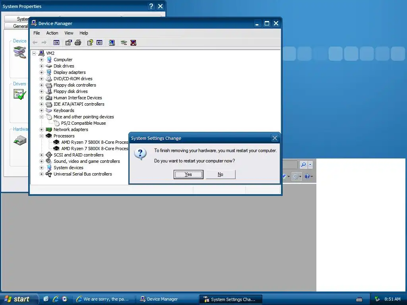
Task: Expand the Computer category
Action: click(x=41, y=60)
